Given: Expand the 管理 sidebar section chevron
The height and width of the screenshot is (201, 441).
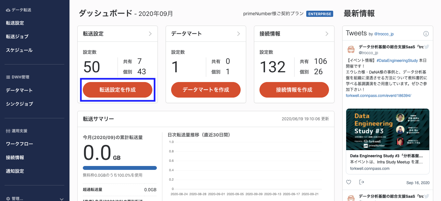Looking at the screenshot, I should [x=62, y=199].
